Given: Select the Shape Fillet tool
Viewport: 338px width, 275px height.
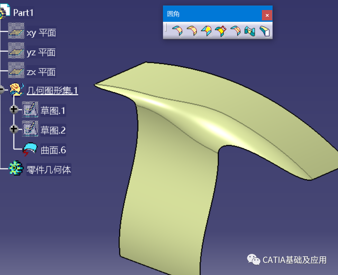Looking at the screenshot, I should [x=177, y=31].
